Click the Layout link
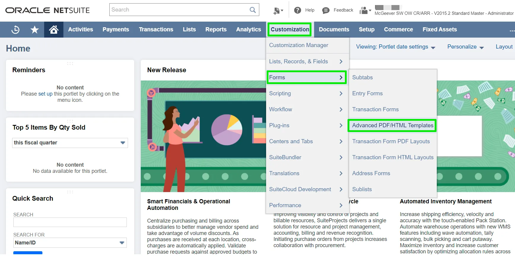Image resolution: width=515 pixels, height=256 pixels. pyautogui.click(x=504, y=47)
